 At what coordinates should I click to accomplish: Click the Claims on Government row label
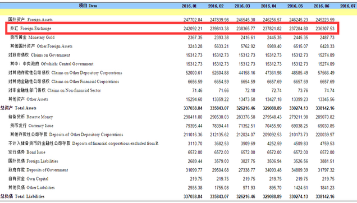39,55
